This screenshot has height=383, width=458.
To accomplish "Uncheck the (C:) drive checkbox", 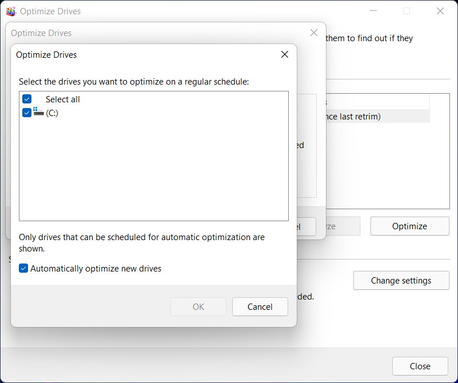I will point(27,113).
